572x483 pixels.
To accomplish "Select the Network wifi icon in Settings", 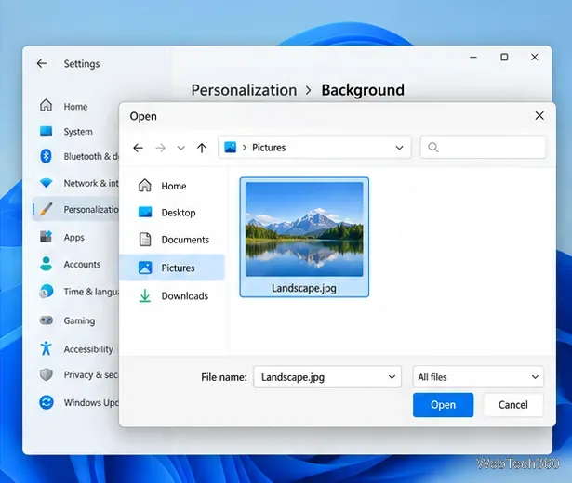I will 46,183.
